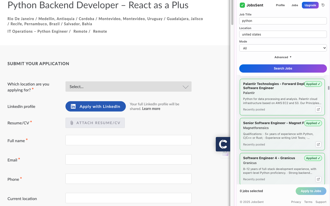Toggle the Applied badge on Granicus job
The image size is (330, 206).
pyautogui.click(x=313, y=158)
